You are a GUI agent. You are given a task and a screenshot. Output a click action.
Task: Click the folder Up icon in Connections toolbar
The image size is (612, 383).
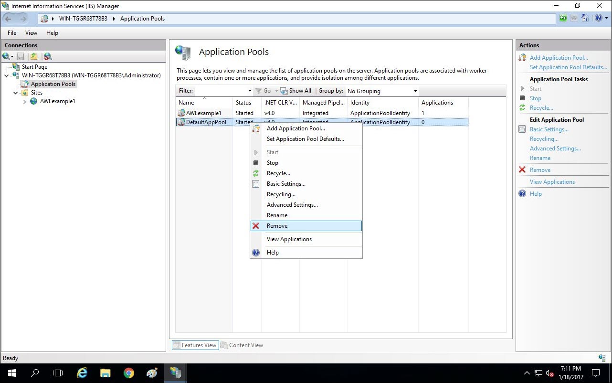pyautogui.click(x=34, y=56)
